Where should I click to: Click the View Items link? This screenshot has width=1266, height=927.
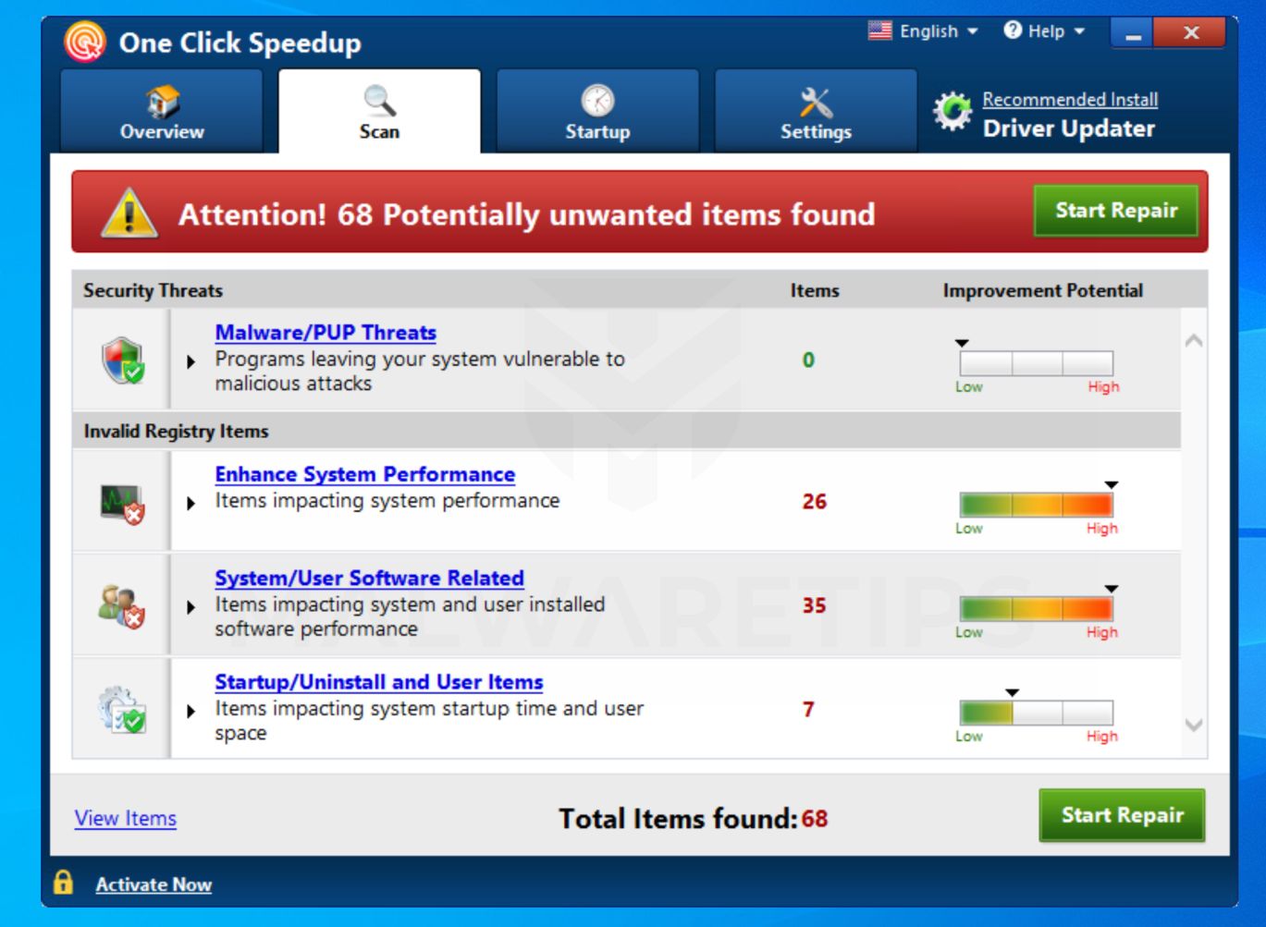(x=126, y=818)
